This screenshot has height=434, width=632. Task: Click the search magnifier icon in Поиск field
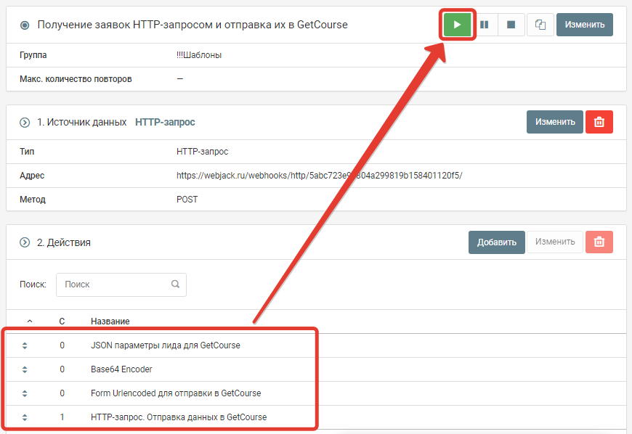(175, 284)
